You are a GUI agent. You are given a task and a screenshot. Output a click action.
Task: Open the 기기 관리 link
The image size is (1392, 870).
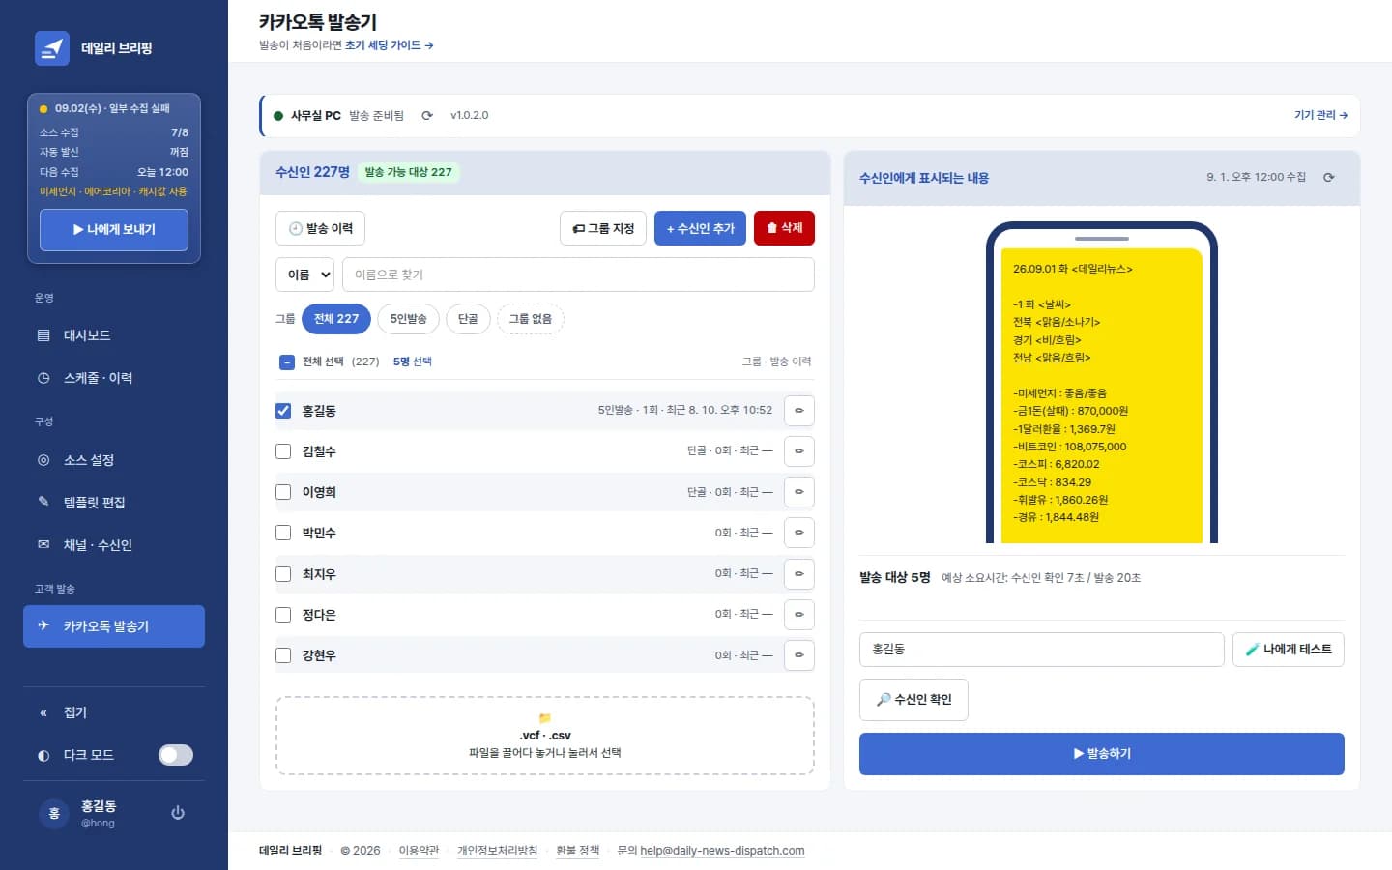(x=1320, y=115)
